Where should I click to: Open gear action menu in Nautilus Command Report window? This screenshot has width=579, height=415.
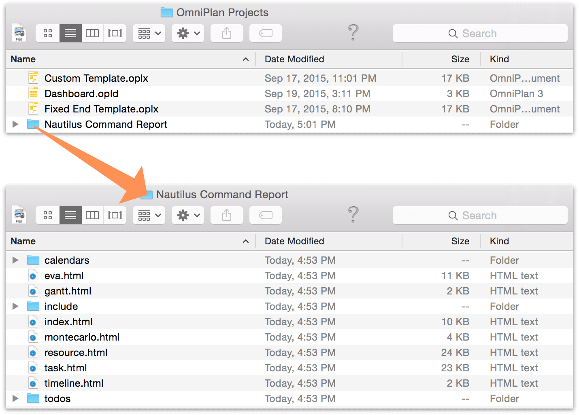188,215
